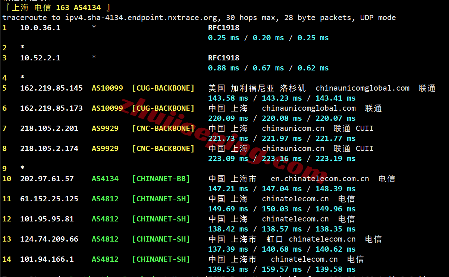This screenshot has width=449, height=277.
Task: Click chinaunicom.cn on the hop 7 row
Action: [x=293, y=128]
